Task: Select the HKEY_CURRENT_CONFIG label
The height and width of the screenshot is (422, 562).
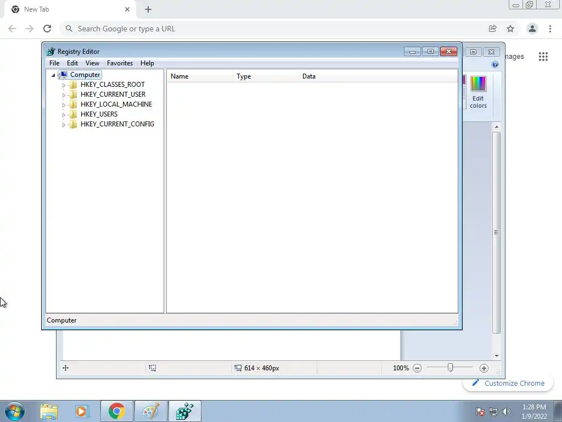Action: [117, 124]
